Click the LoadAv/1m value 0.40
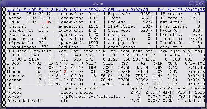 [x=93, y=14]
